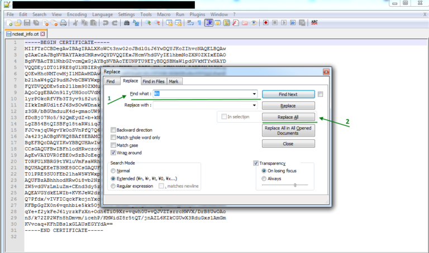
Task: Enable the Match case checkbox
Action: (113, 144)
